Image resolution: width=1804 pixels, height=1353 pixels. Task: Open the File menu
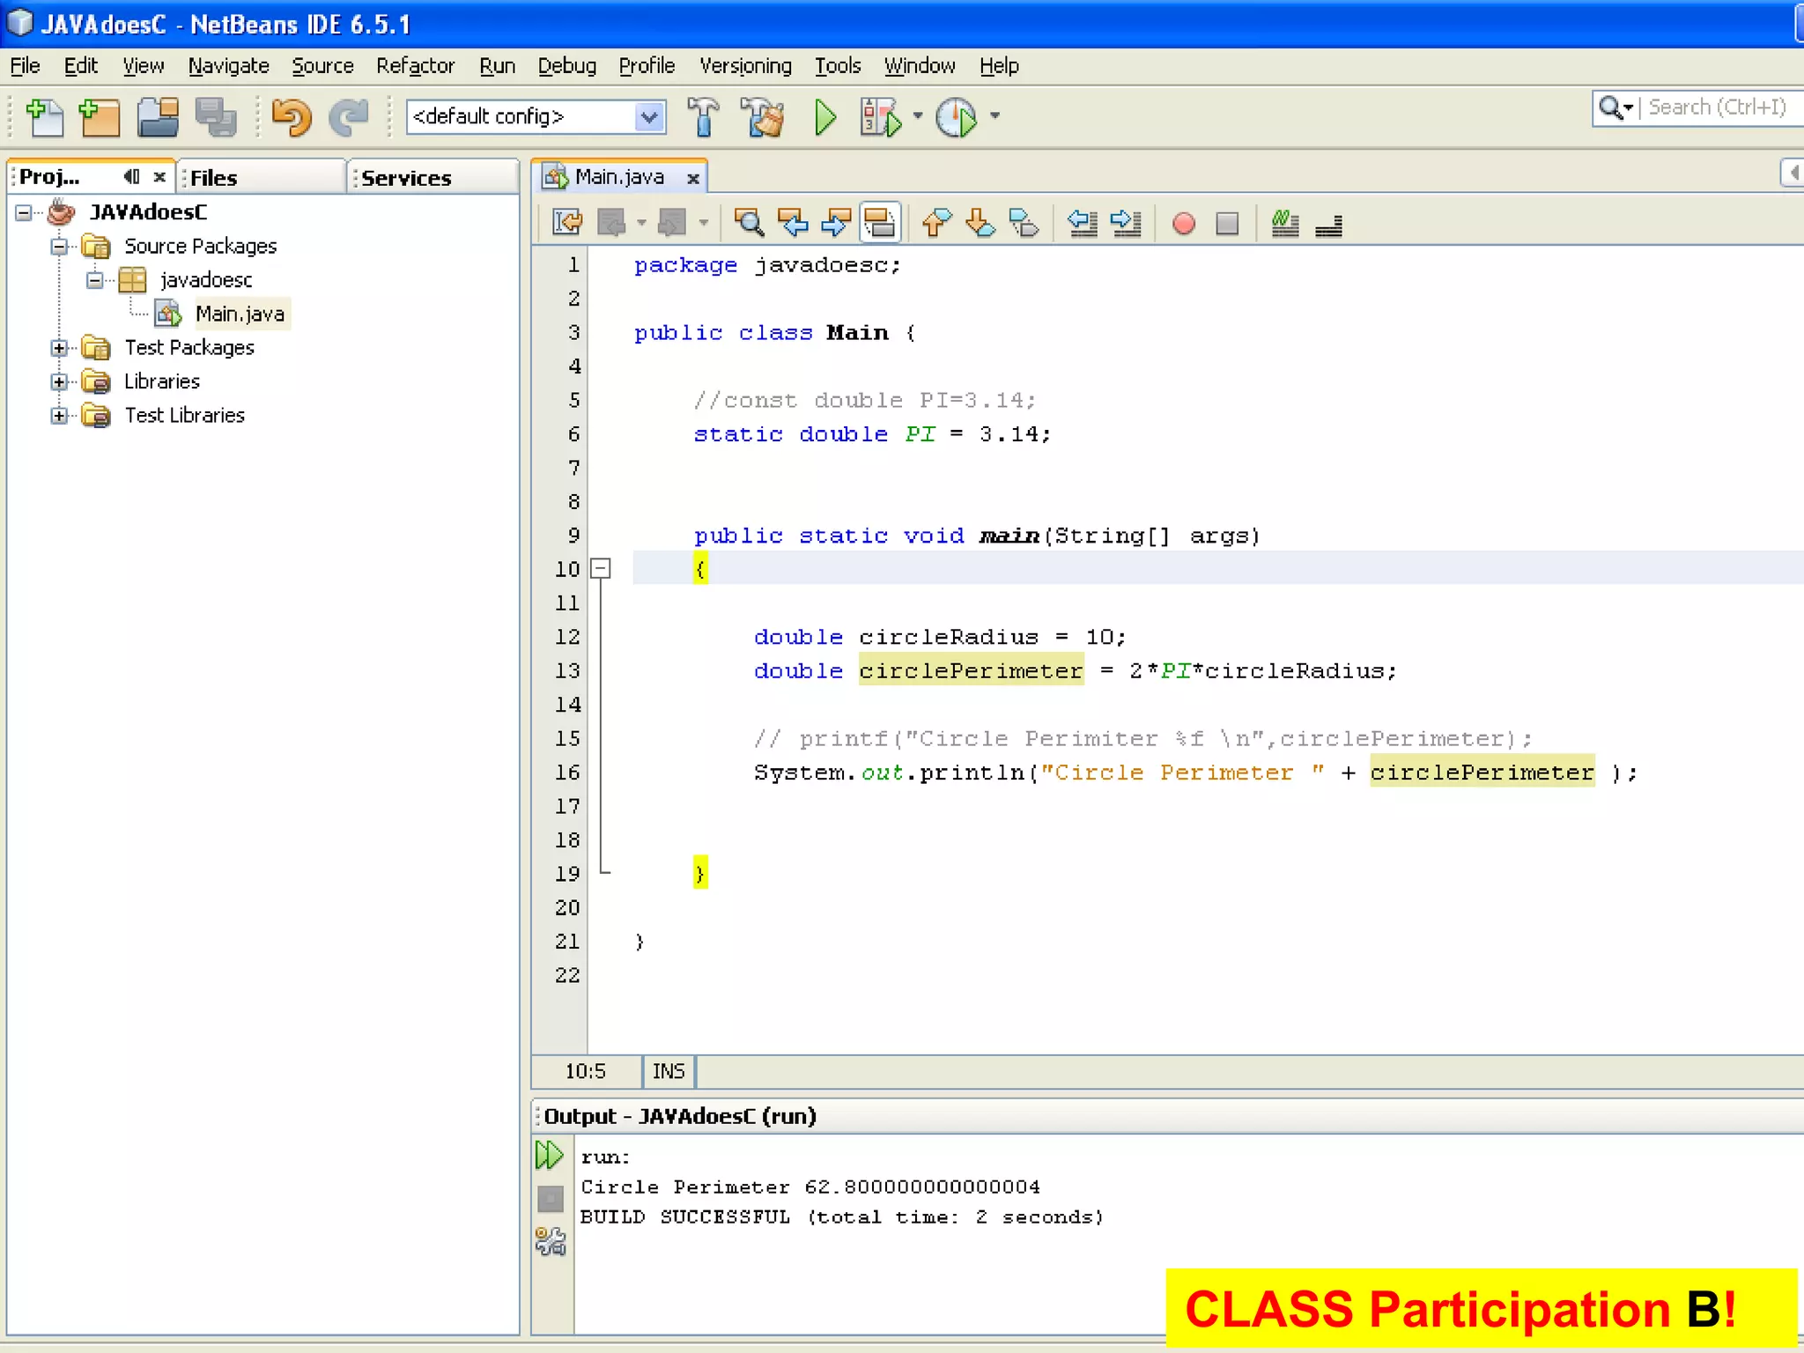[x=25, y=66]
